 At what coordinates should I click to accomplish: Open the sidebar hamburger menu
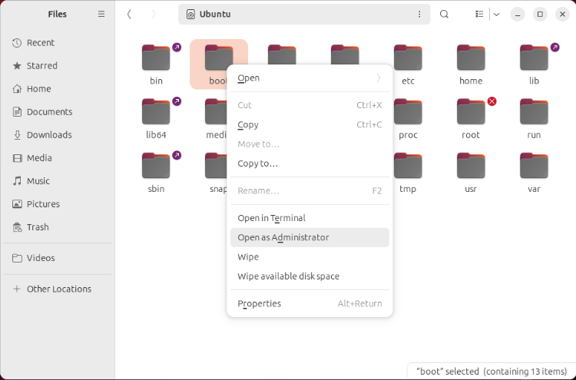(x=101, y=14)
